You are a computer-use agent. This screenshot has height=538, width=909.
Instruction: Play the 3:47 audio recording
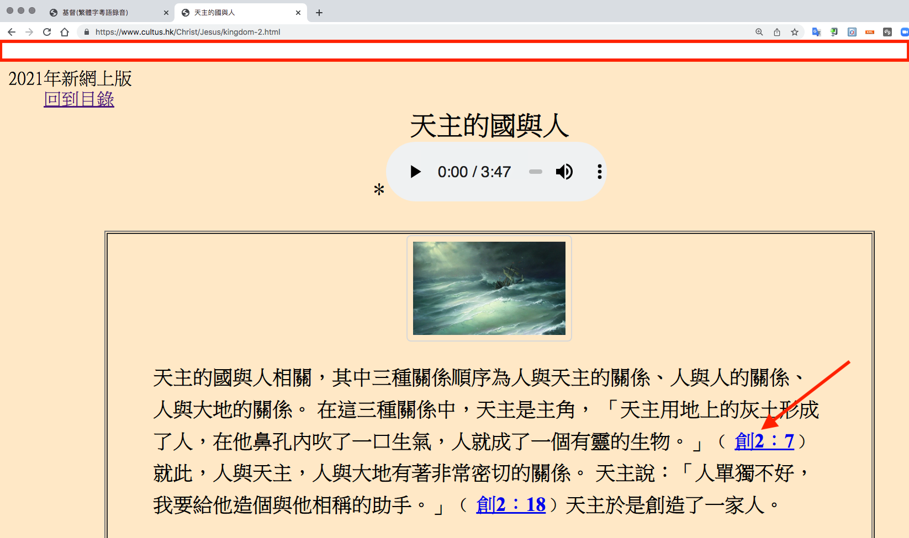click(x=415, y=172)
